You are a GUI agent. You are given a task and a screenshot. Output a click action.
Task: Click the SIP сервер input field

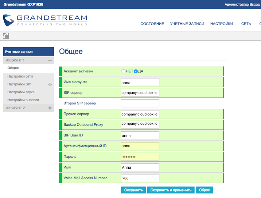coord(140,93)
